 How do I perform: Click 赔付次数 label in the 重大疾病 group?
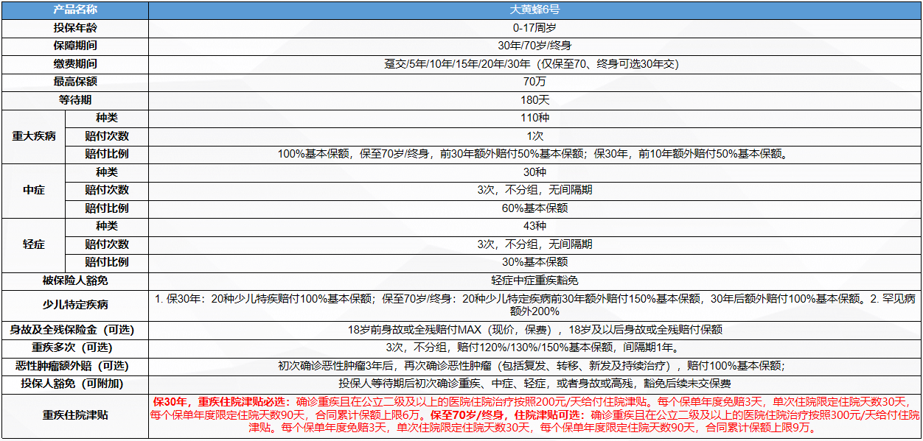coord(107,136)
